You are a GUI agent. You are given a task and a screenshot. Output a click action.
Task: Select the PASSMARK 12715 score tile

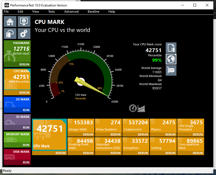tap(17, 51)
